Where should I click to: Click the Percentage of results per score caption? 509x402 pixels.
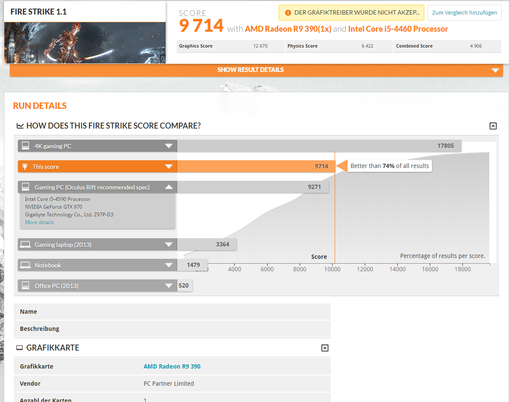tap(443, 256)
